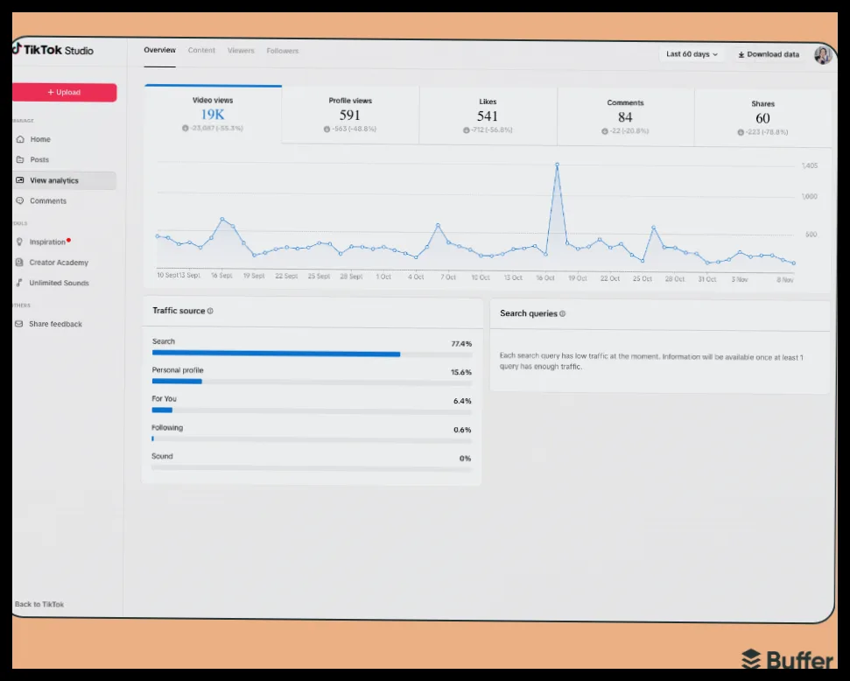Open the profile avatar menu
Viewport: 850px width, 681px height.
[822, 55]
